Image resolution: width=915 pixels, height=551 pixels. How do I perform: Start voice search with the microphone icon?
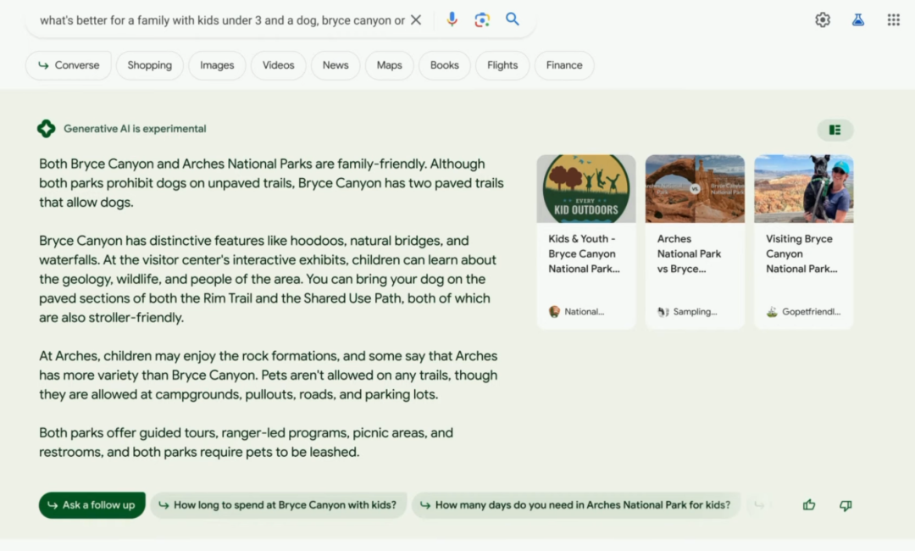click(x=452, y=19)
